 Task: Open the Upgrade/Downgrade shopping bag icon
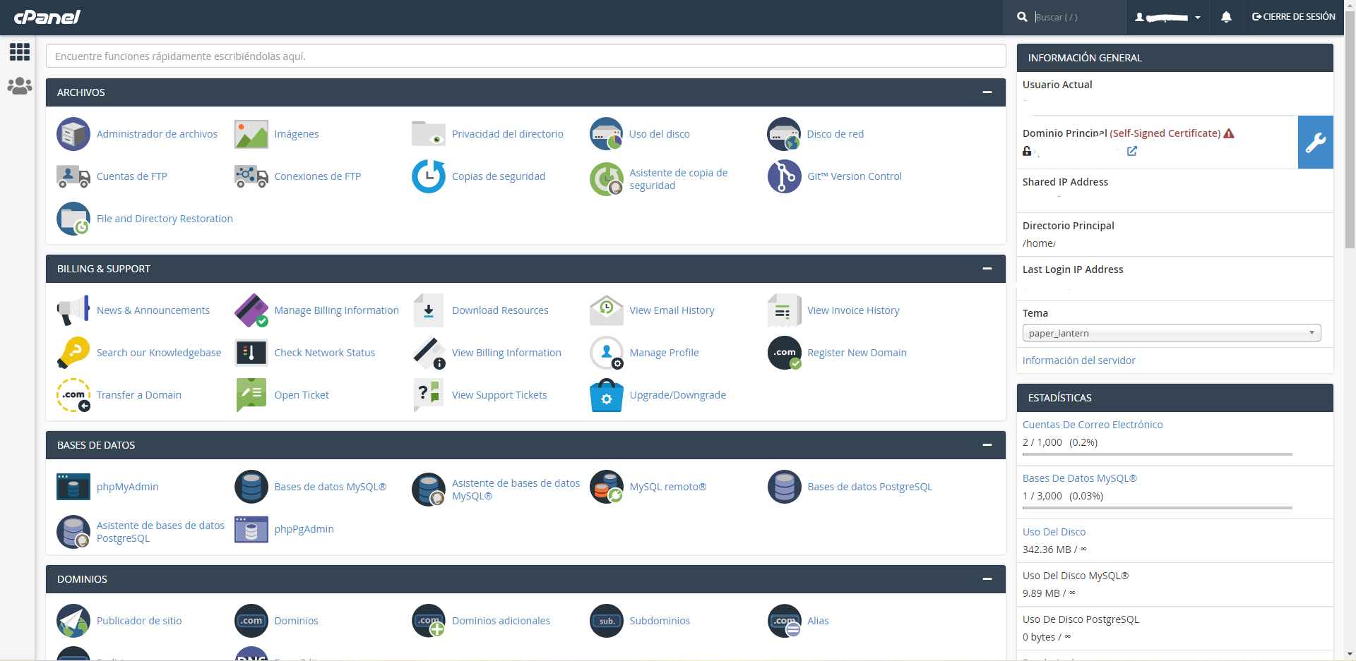607,395
